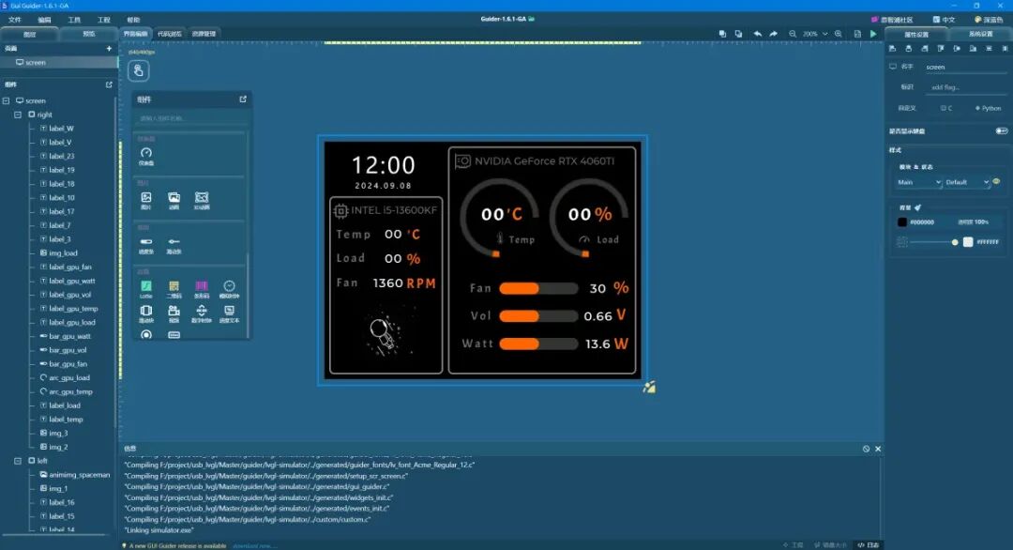1013x550 pixels.
Task: Collapse the screen node in the tree
Action: tap(6, 100)
